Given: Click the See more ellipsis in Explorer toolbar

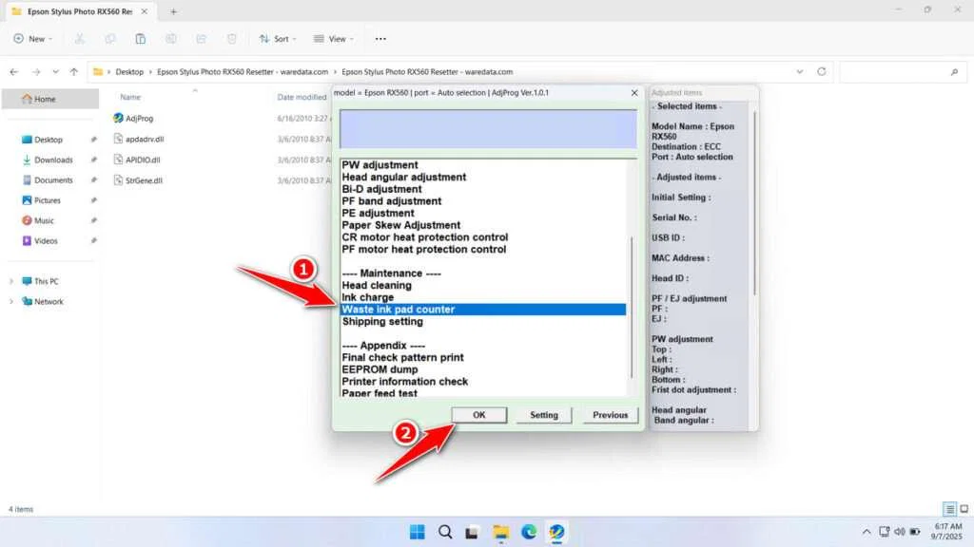Looking at the screenshot, I should (x=380, y=39).
